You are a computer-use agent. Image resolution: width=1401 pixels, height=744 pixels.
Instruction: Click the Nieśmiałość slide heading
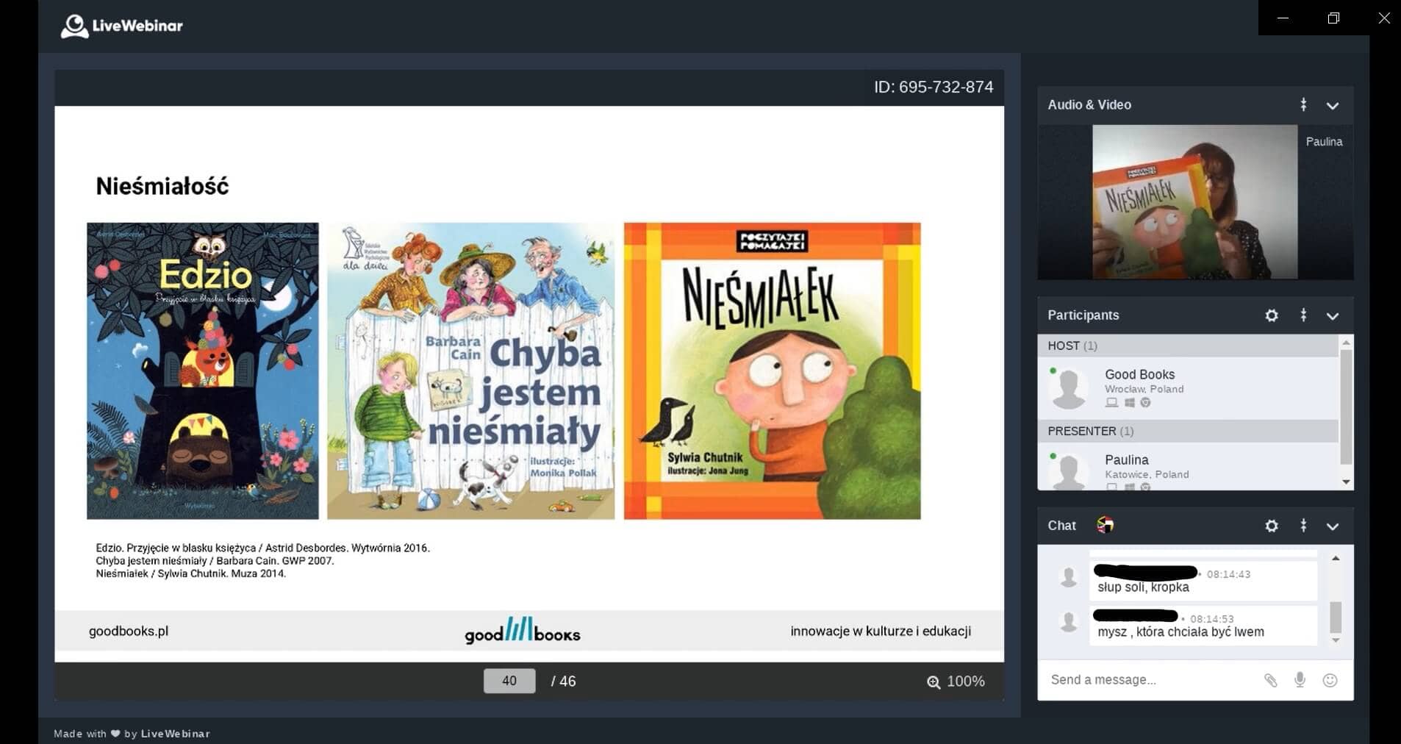pos(162,186)
